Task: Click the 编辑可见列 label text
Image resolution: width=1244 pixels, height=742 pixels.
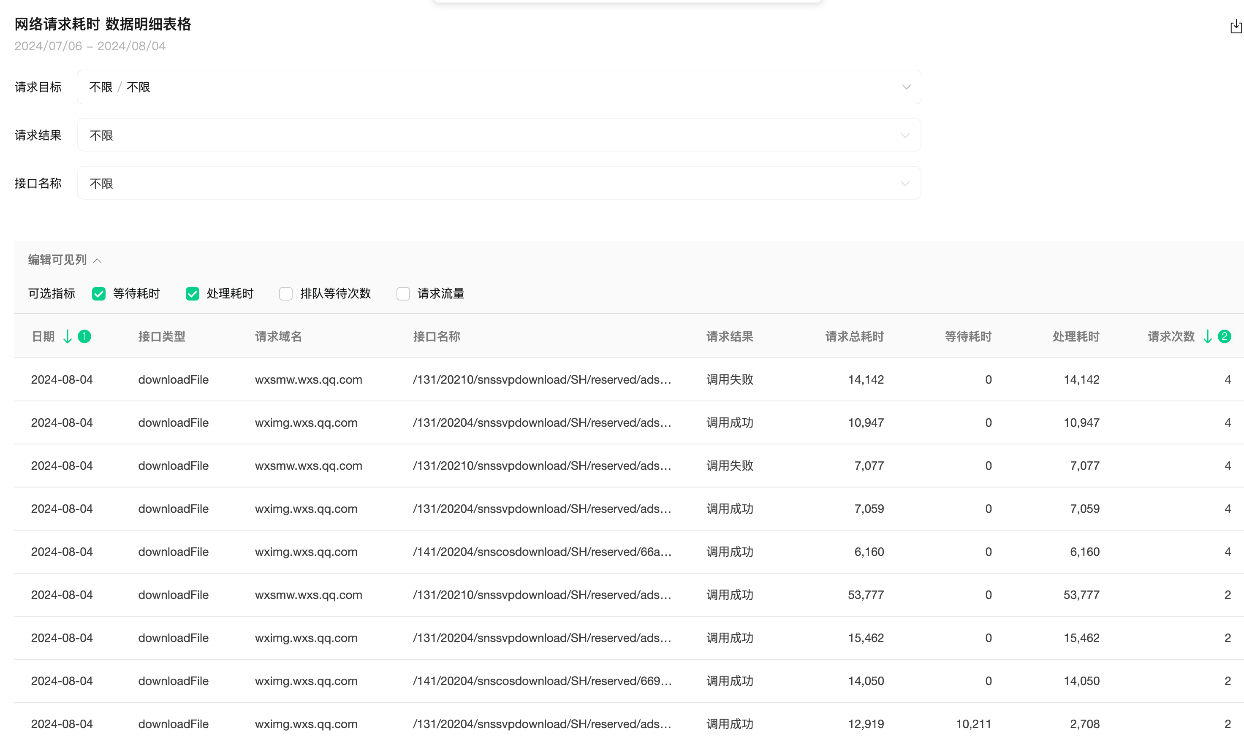Action: tap(57, 260)
